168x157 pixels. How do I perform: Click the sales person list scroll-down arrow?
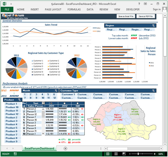coord(43,133)
